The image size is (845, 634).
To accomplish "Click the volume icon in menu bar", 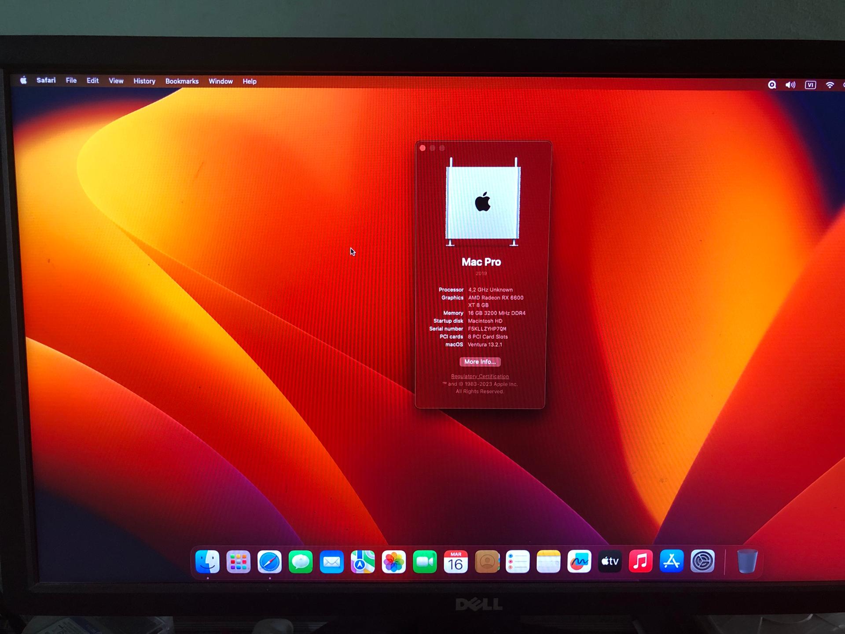I will click(x=790, y=85).
